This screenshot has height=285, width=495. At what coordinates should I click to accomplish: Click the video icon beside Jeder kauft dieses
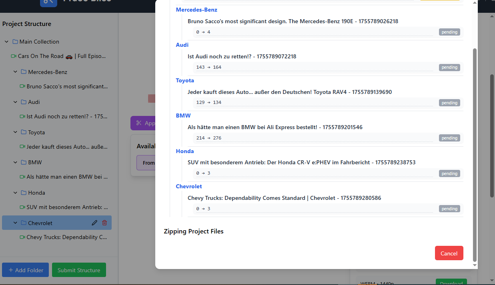[x=22, y=147]
